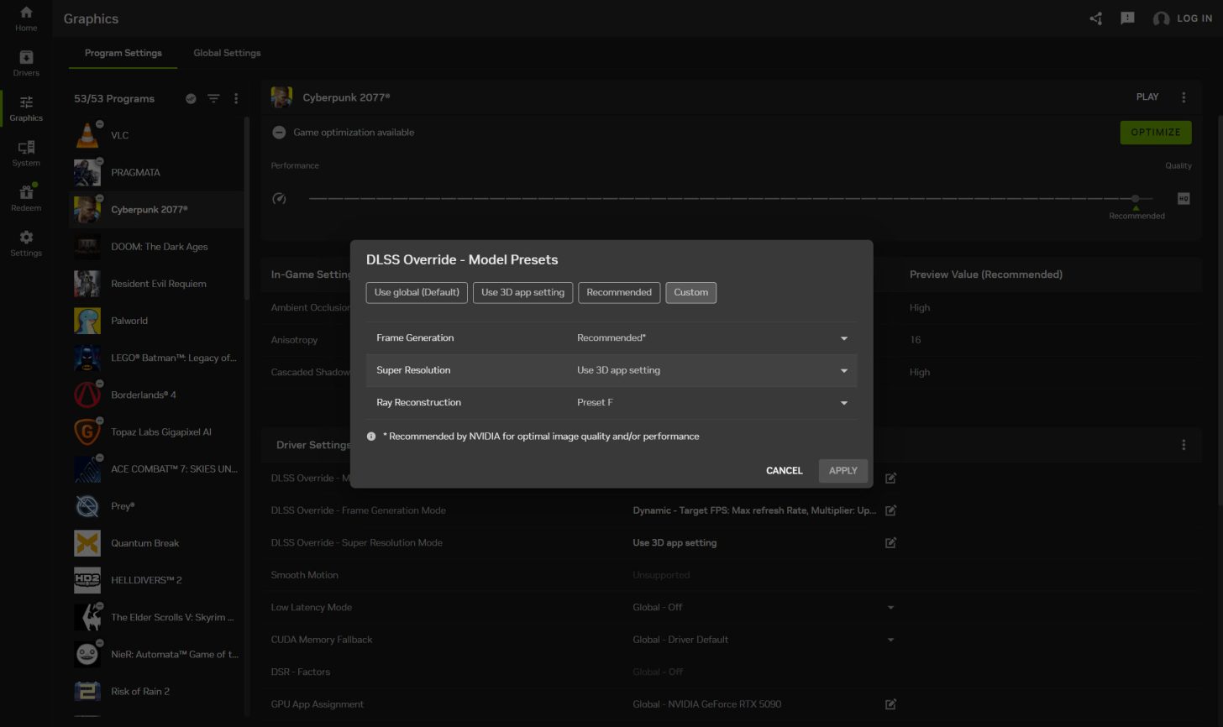Edit DLSS Override Model Presets row

click(x=890, y=478)
